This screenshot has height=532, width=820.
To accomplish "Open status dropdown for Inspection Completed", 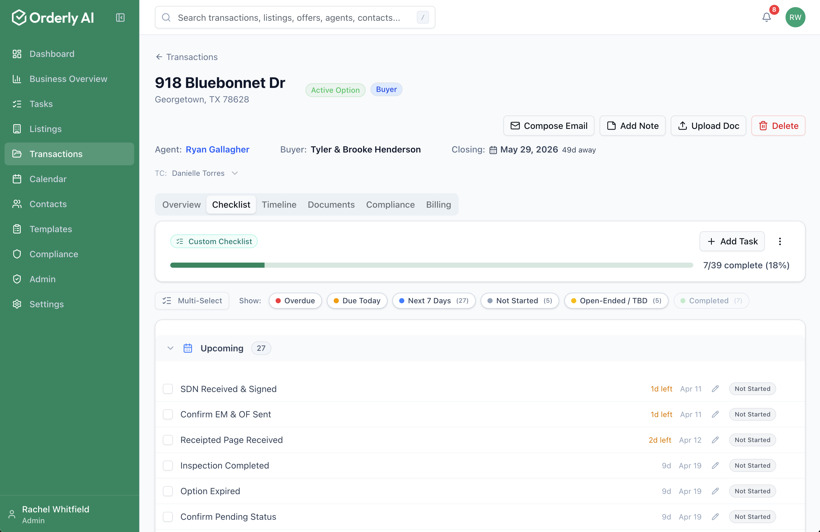I will coord(752,465).
